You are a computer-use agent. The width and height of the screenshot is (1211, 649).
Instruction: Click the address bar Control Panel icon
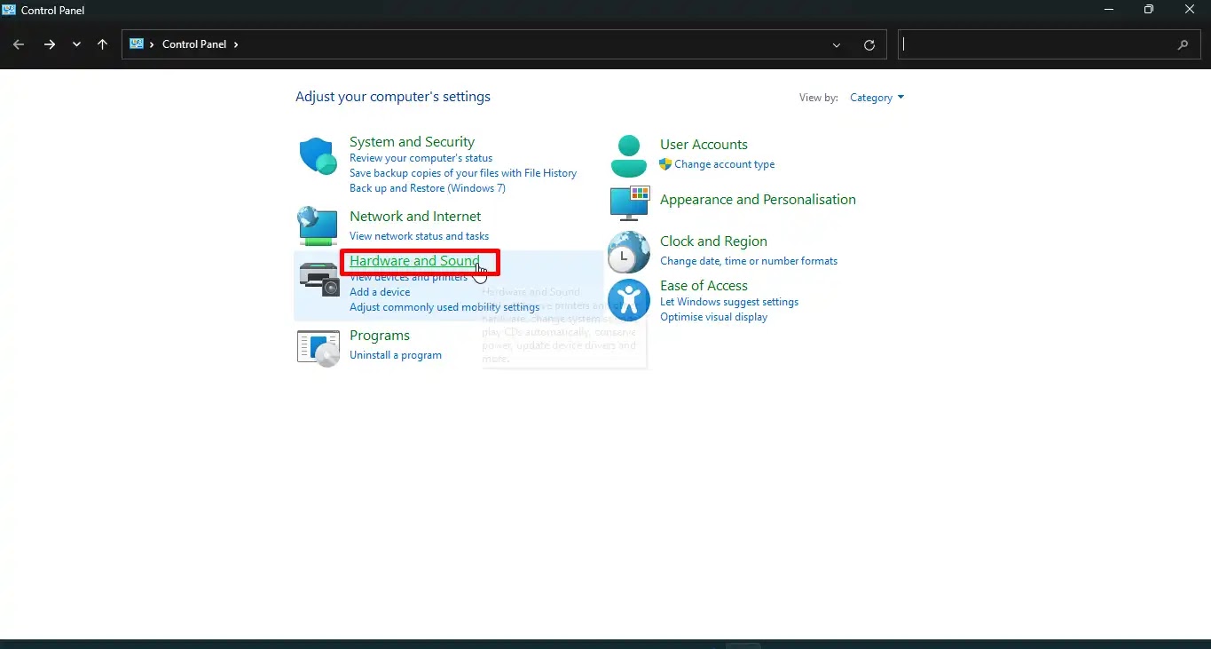click(137, 44)
